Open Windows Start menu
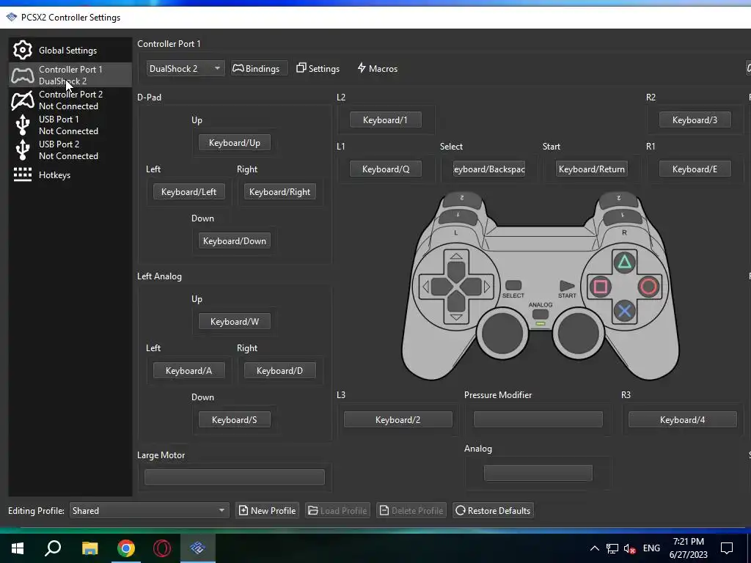751x563 pixels. (x=18, y=548)
